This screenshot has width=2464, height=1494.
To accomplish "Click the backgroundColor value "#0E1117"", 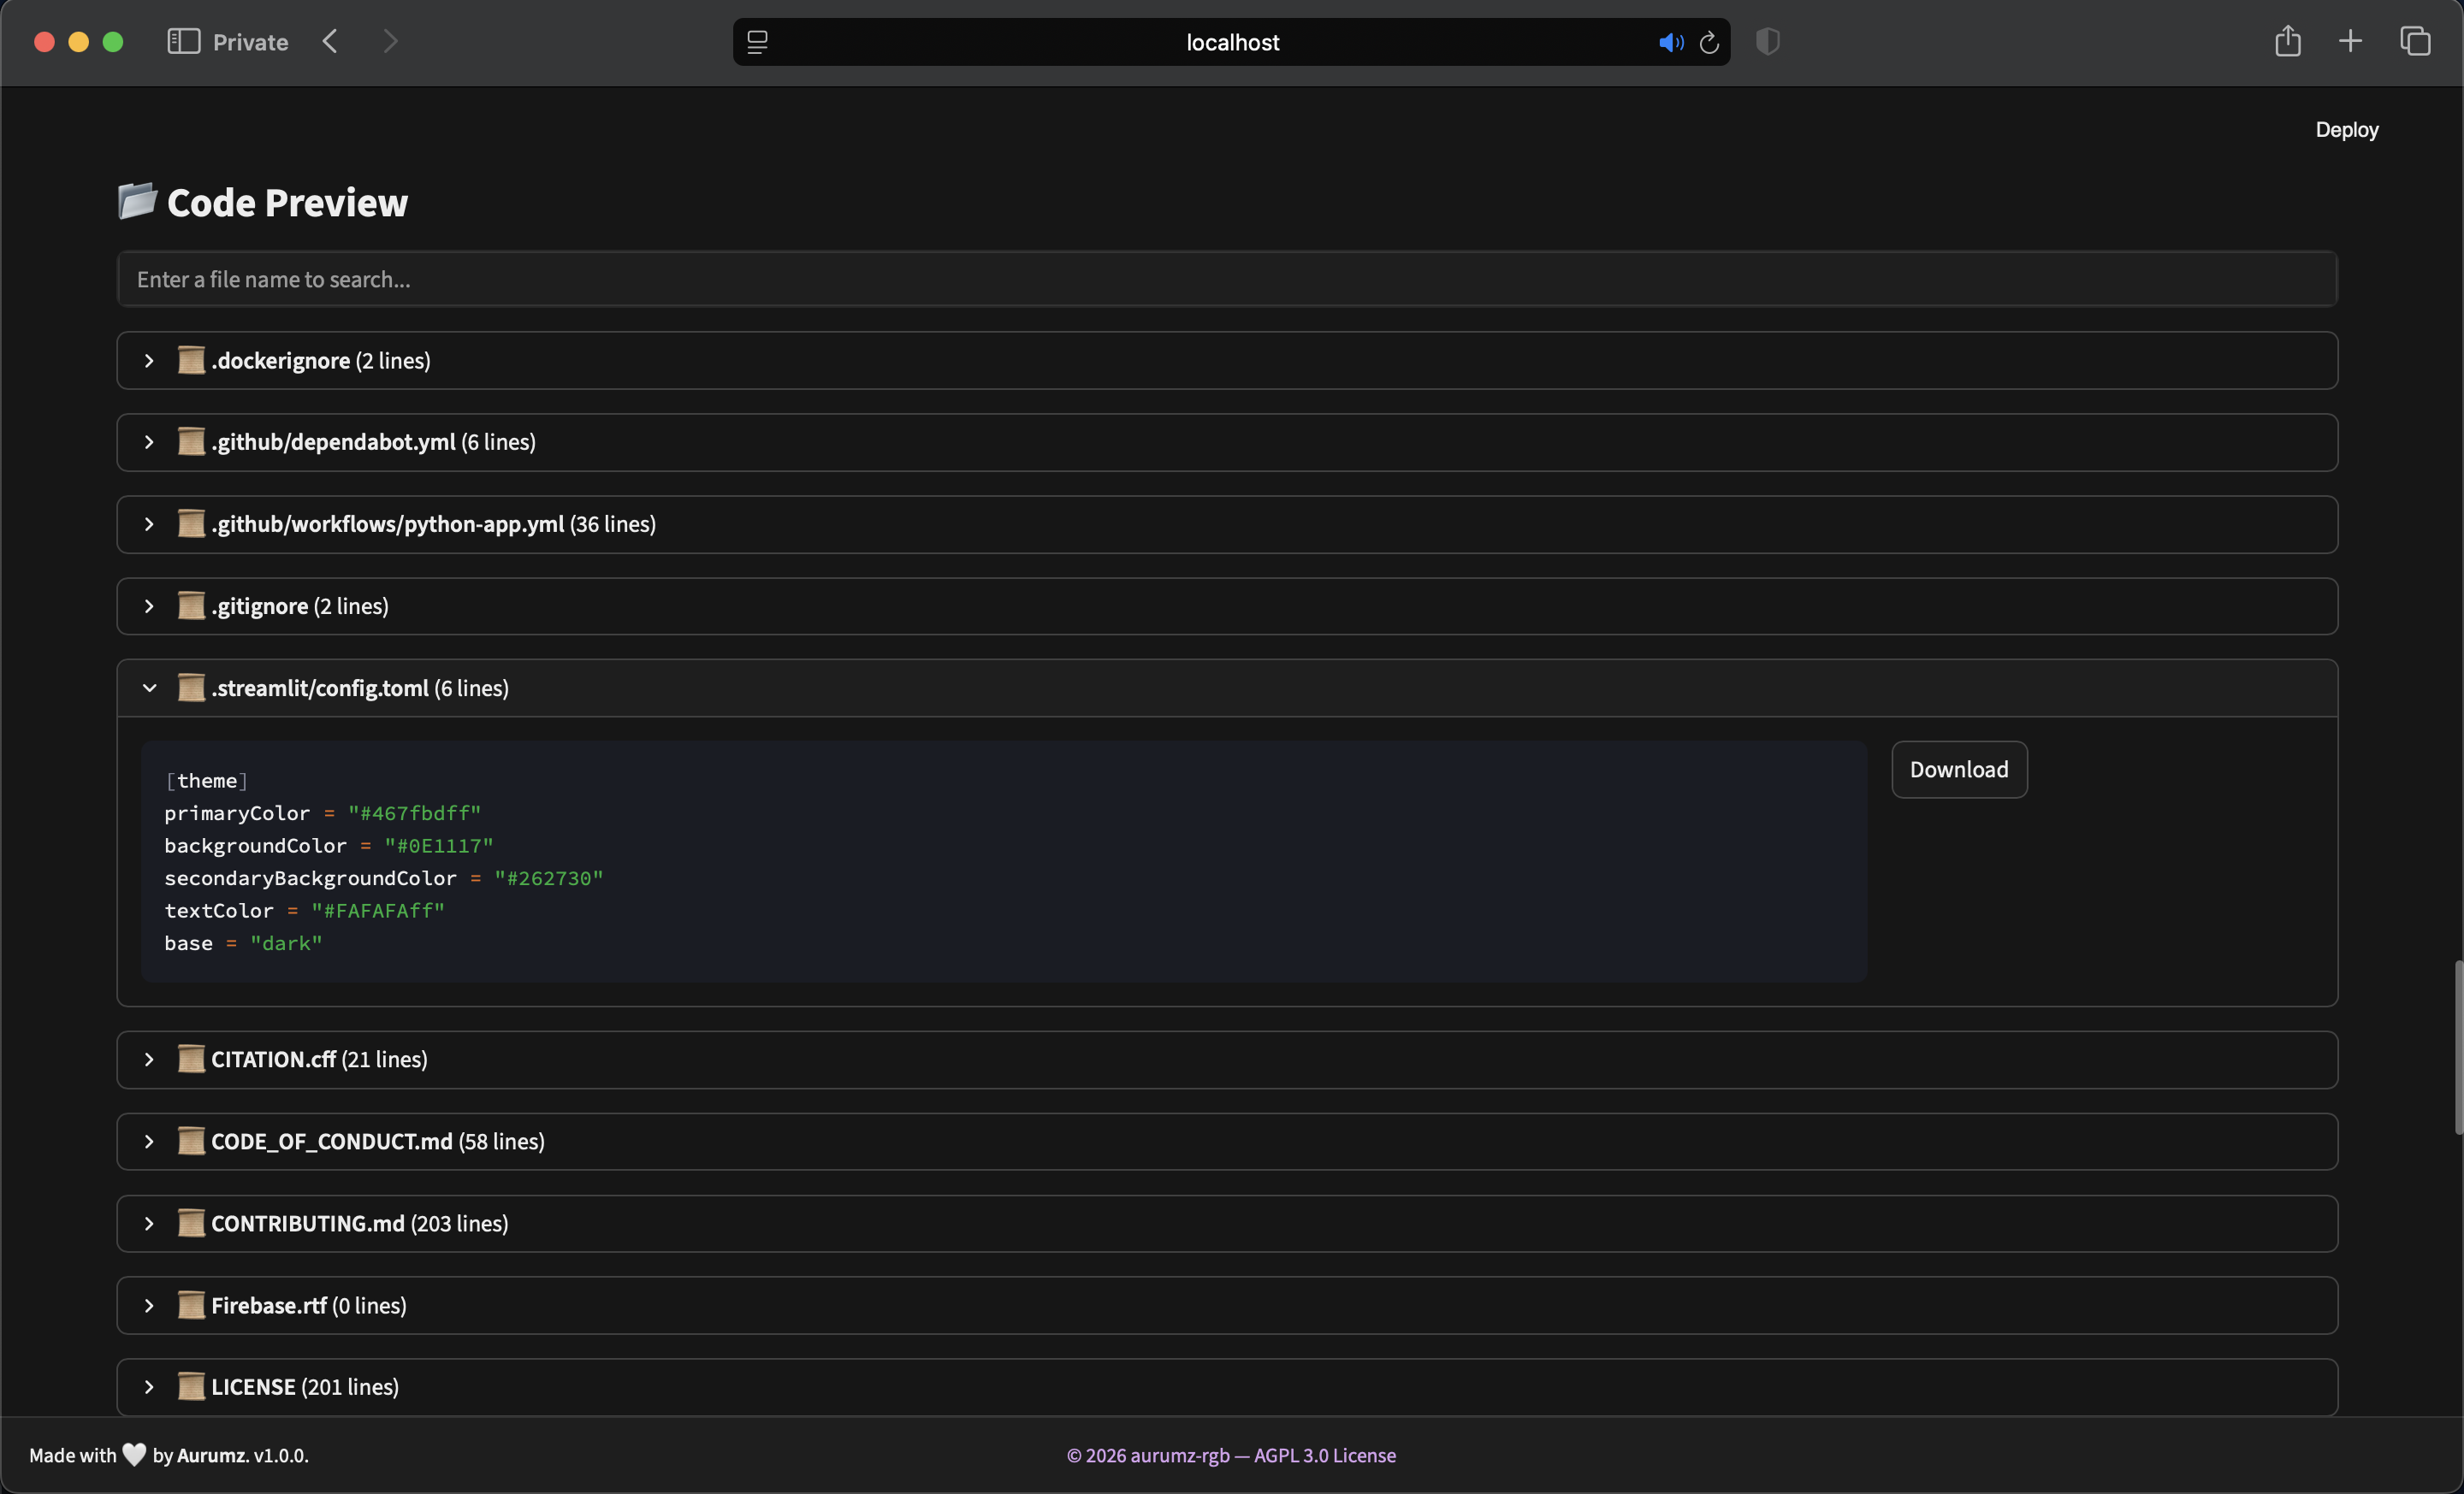I will coord(439,846).
